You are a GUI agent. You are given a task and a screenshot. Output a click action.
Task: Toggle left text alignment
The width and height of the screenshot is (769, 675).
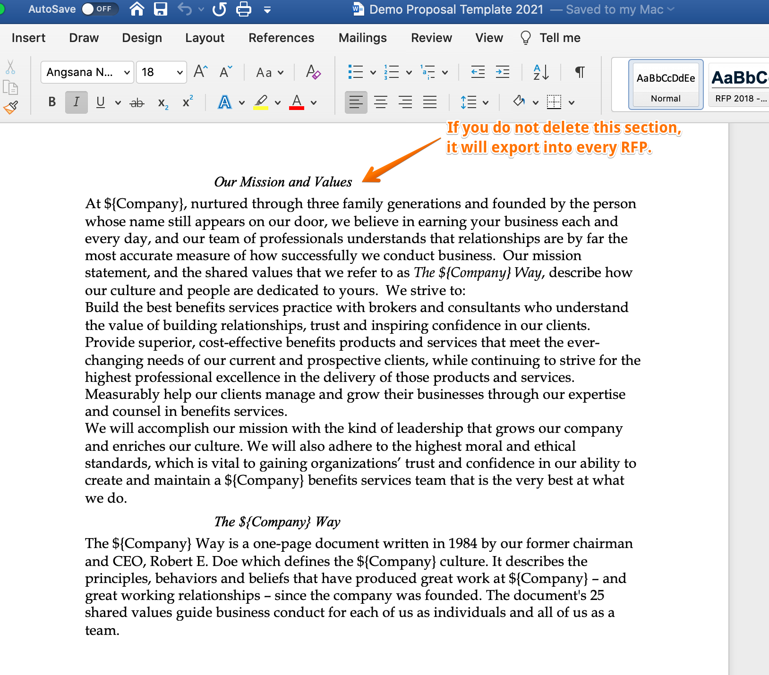pyautogui.click(x=356, y=102)
